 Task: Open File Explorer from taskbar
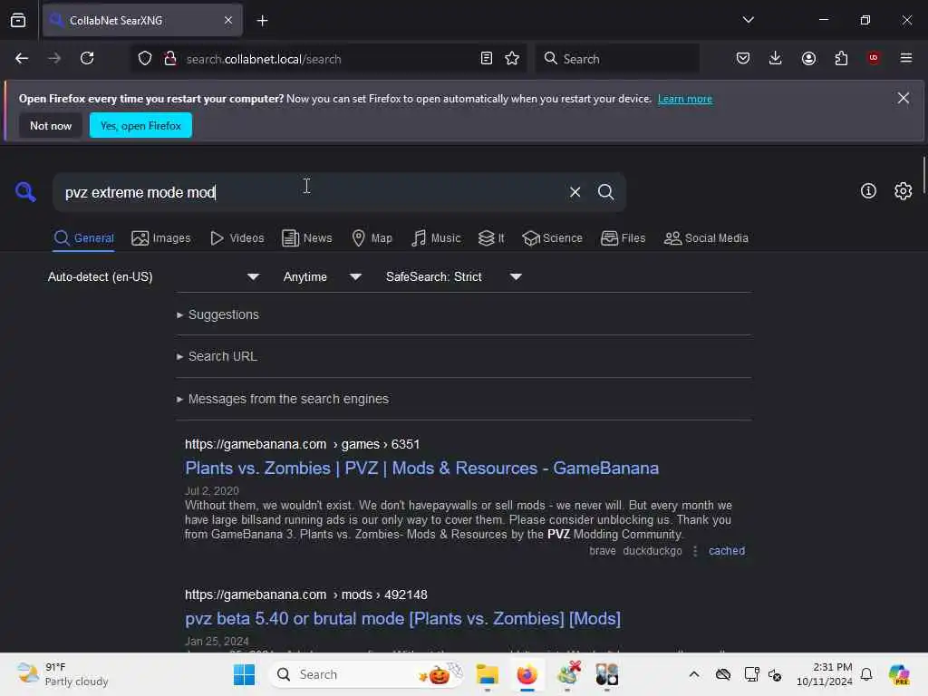(x=487, y=674)
